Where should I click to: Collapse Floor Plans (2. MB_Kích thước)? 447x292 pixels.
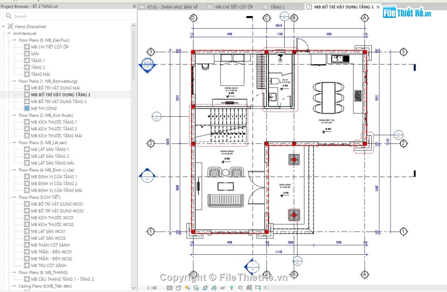[14, 115]
